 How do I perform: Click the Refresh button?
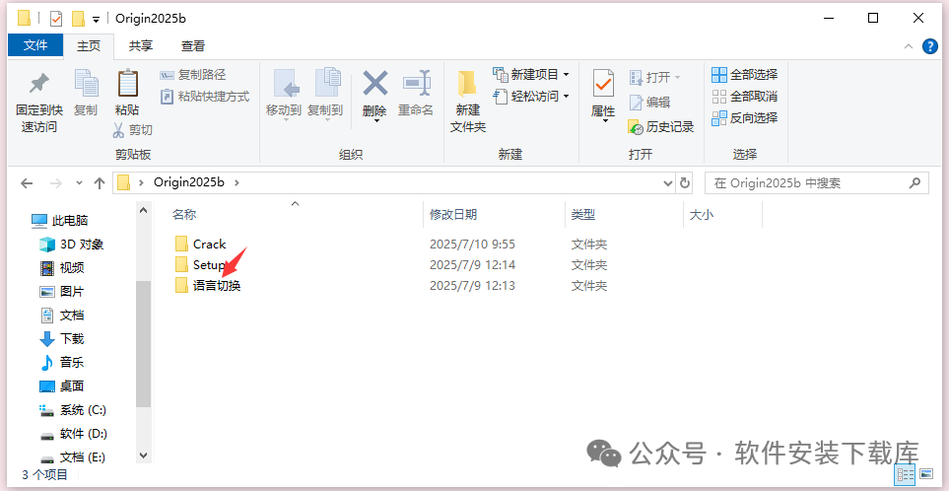tap(685, 182)
